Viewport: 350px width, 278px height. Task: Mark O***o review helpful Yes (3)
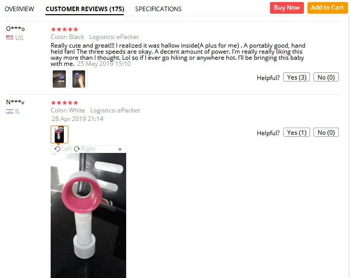pos(296,77)
